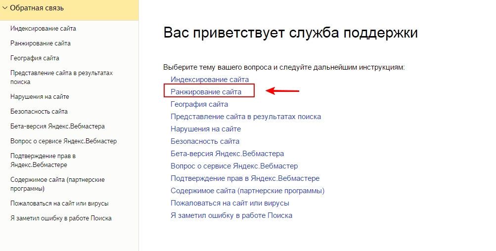Open main link Я заметил ошибку в работе Поиска
This screenshot has width=496, height=251.
(231, 215)
